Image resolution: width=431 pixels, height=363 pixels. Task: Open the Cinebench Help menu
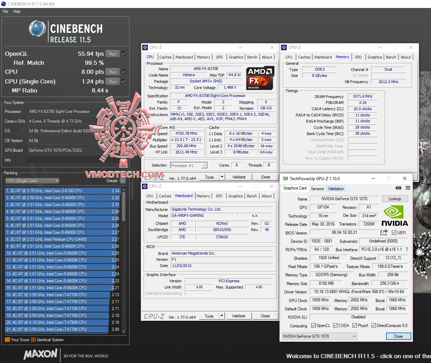point(17,11)
